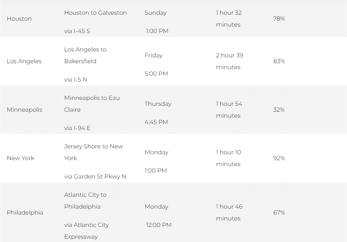
Task: Click the Los Angeles city name
Action: (x=24, y=61)
